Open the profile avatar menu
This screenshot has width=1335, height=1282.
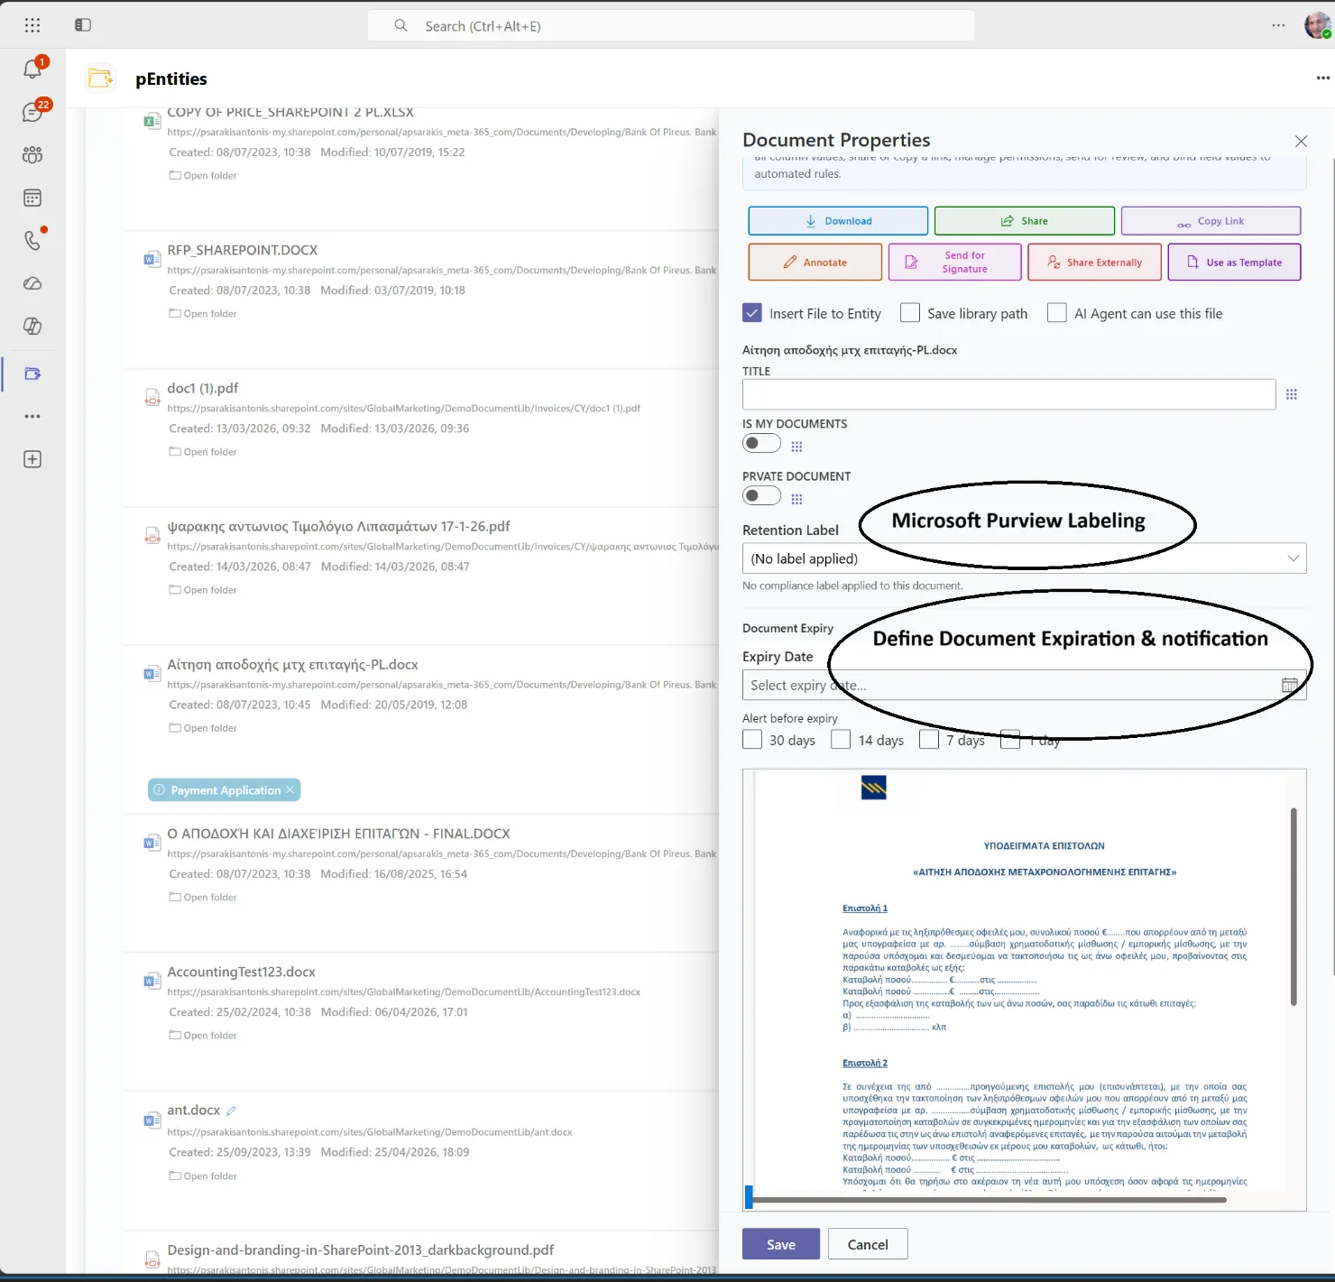point(1318,25)
